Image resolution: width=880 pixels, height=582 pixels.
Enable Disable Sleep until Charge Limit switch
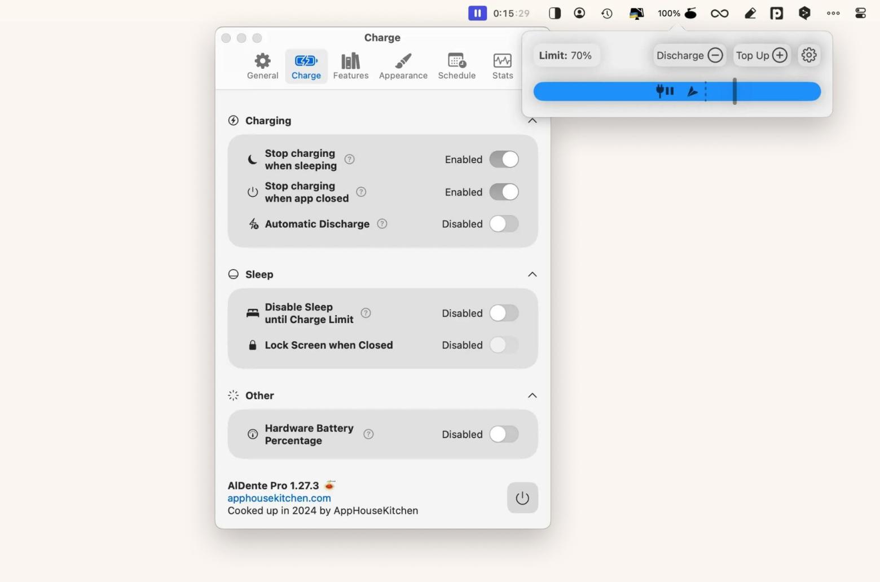pyautogui.click(x=504, y=313)
